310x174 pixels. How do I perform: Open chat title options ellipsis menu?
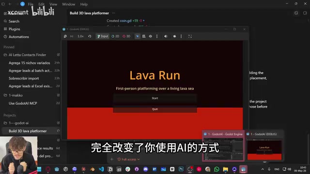[114, 13]
